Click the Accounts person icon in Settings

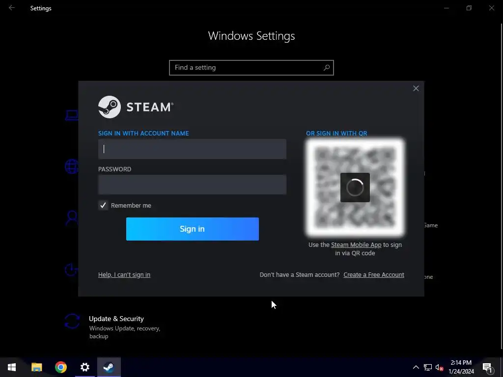[x=72, y=218]
